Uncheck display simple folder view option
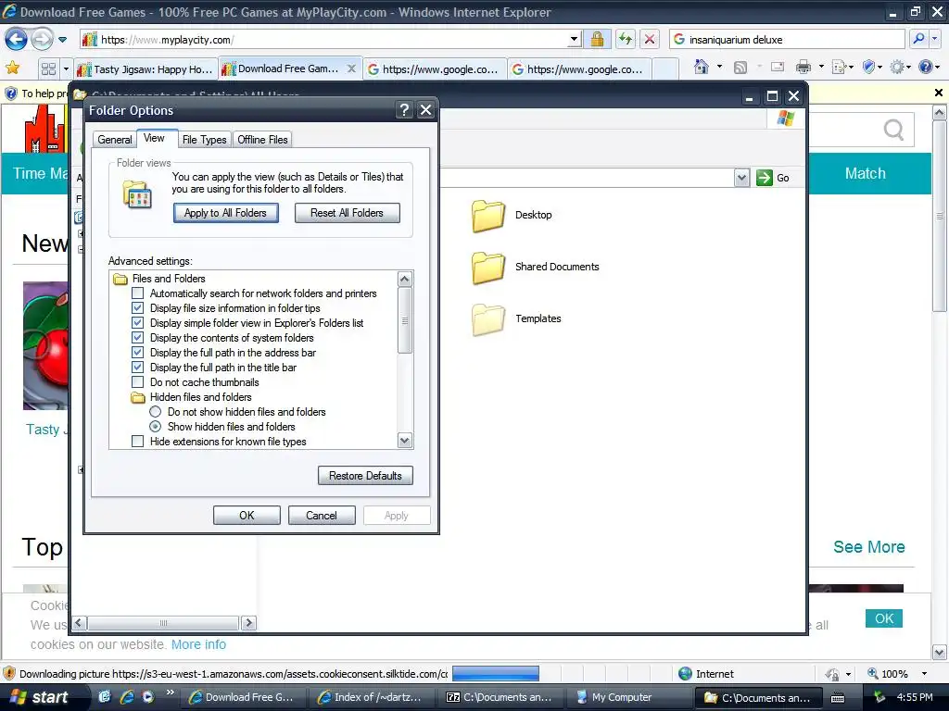 pyautogui.click(x=137, y=323)
